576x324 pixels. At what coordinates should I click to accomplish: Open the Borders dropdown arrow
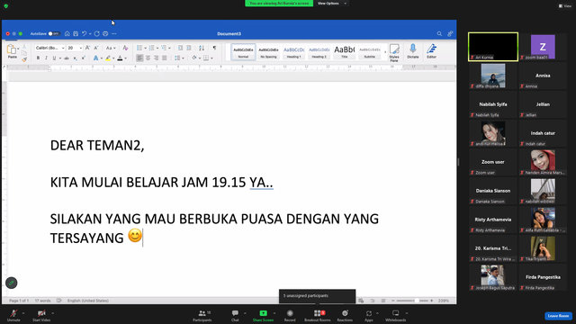(212, 58)
